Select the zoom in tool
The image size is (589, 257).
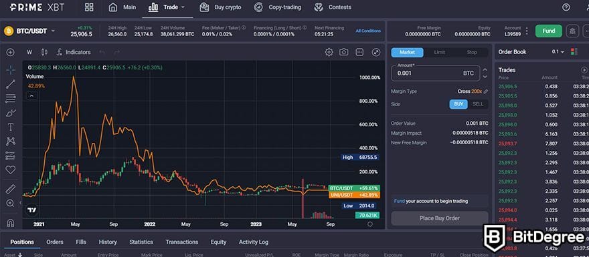[x=11, y=204]
